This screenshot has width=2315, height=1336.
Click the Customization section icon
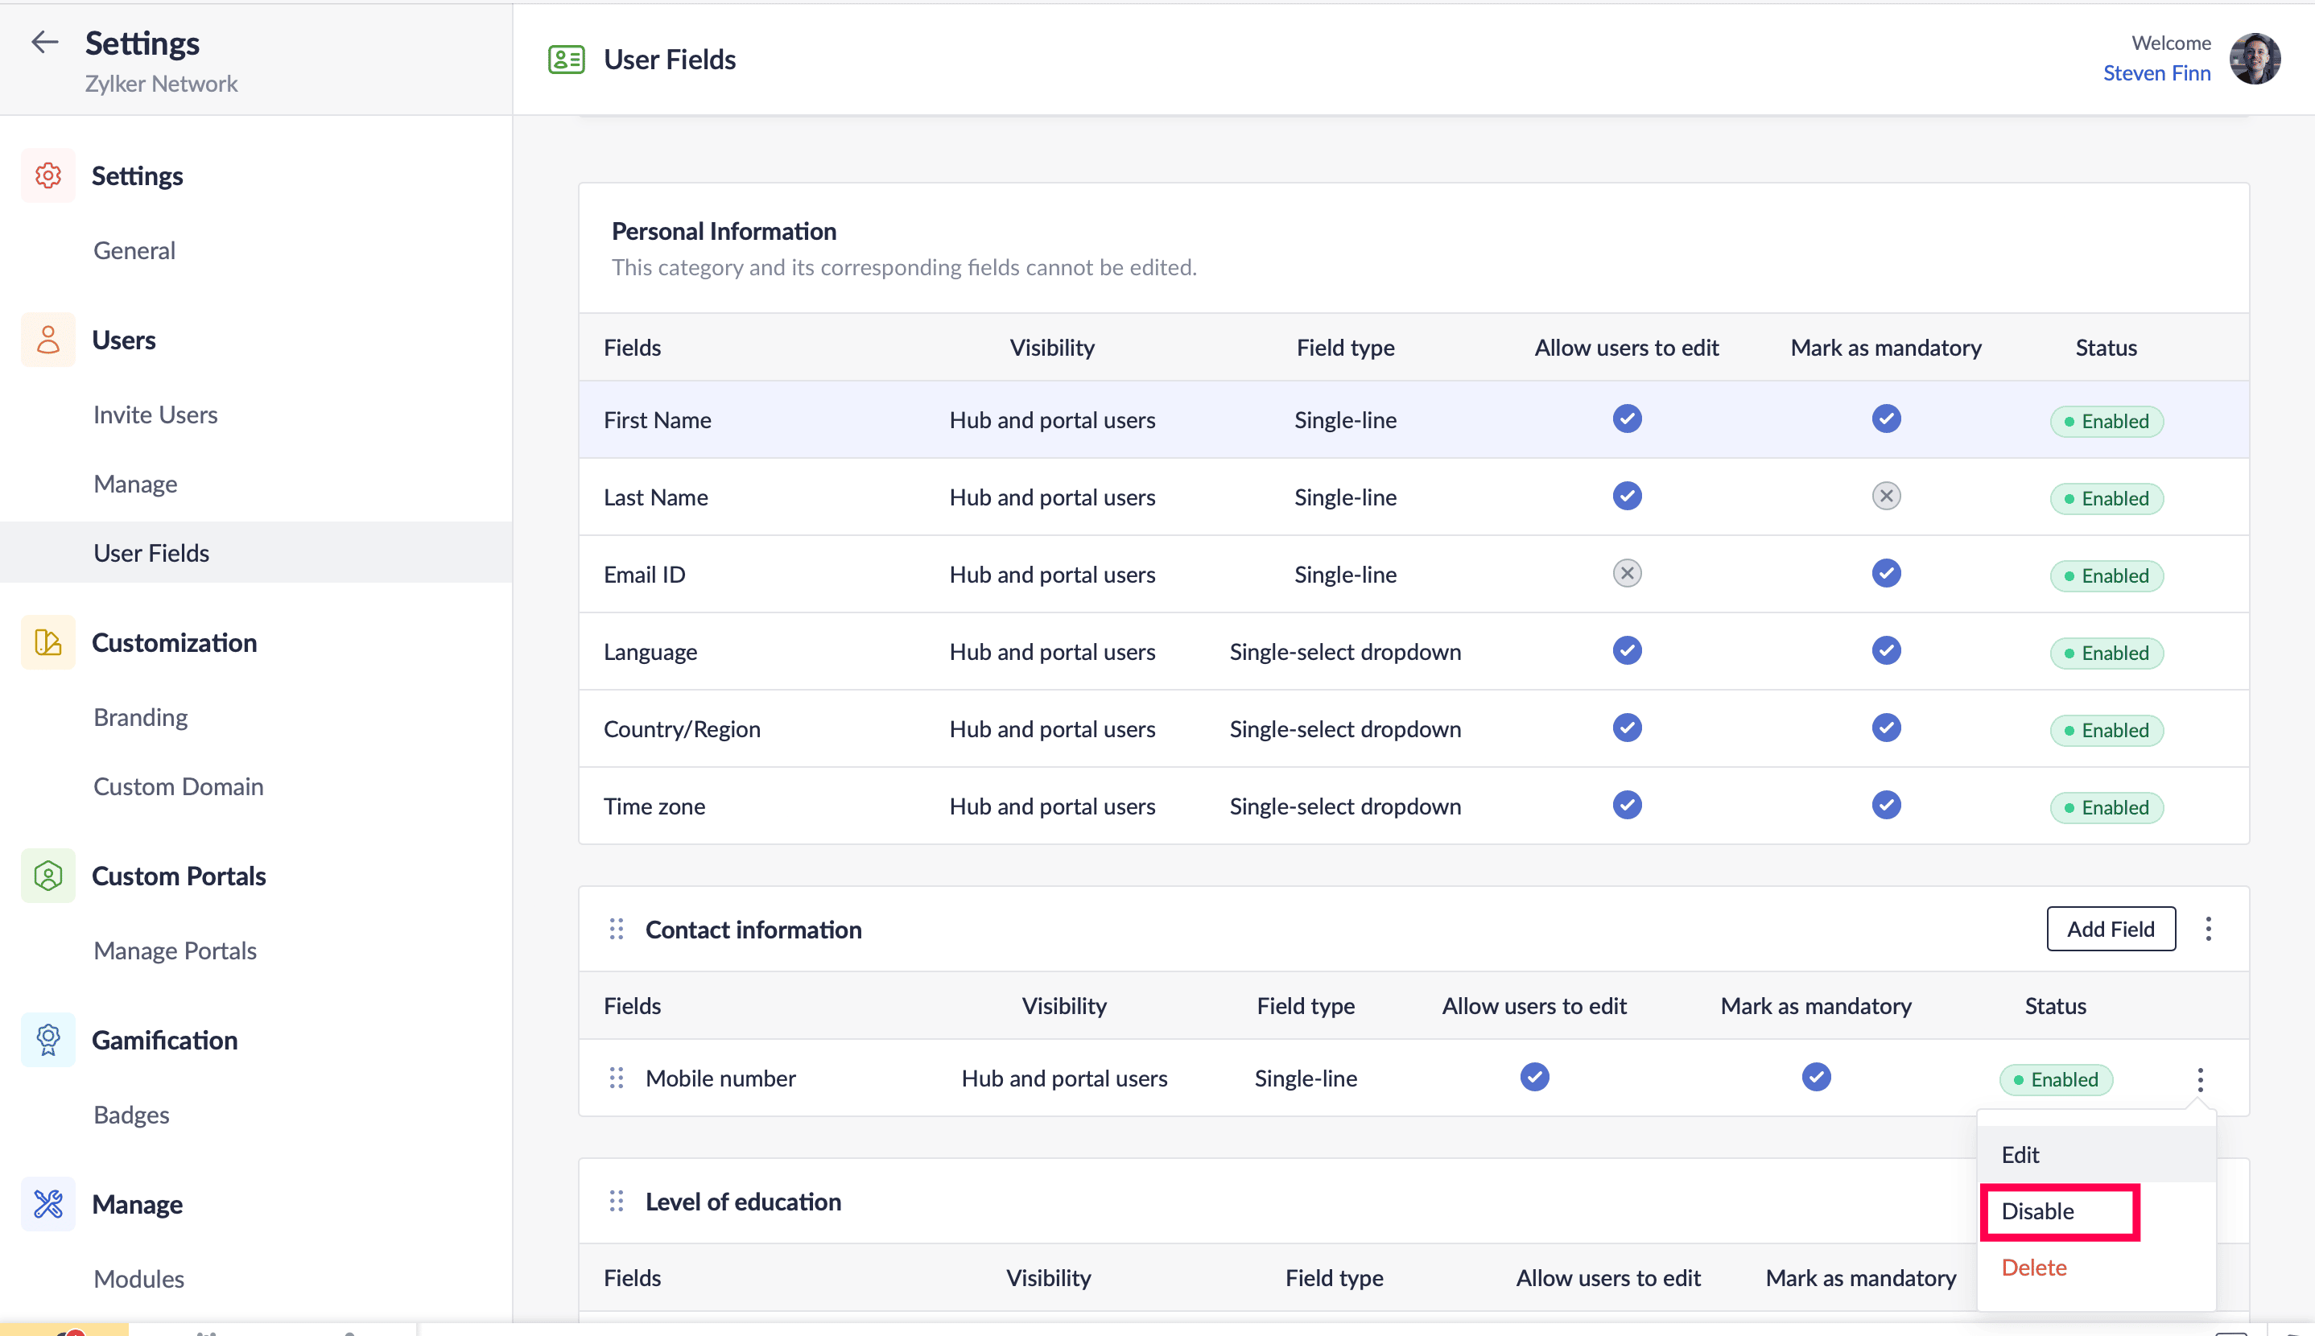(x=47, y=642)
